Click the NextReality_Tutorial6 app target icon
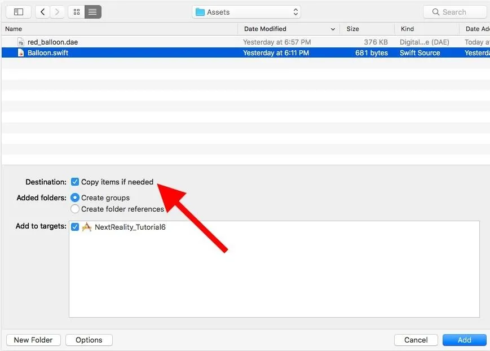Screen dimensions: 490x351 87,227
